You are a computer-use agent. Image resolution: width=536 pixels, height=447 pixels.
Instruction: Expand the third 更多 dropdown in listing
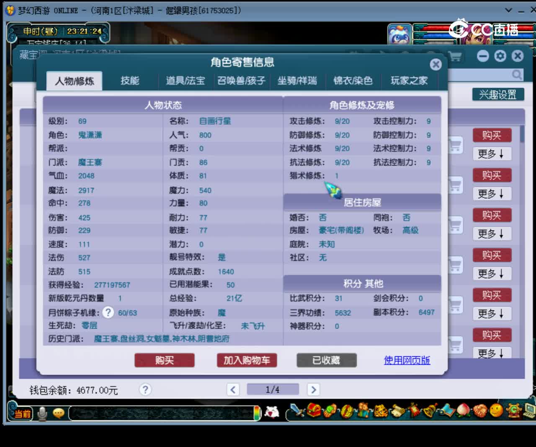coord(492,234)
